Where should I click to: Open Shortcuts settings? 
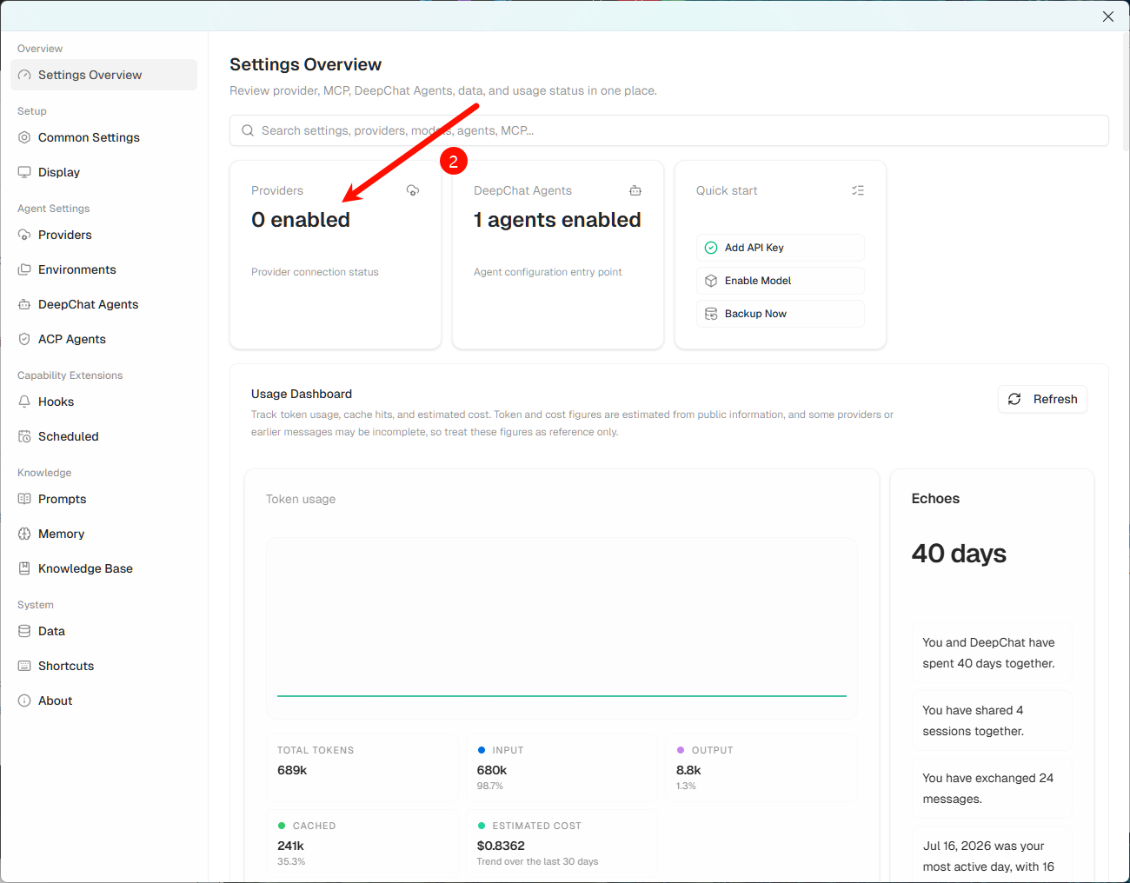click(103, 666)
